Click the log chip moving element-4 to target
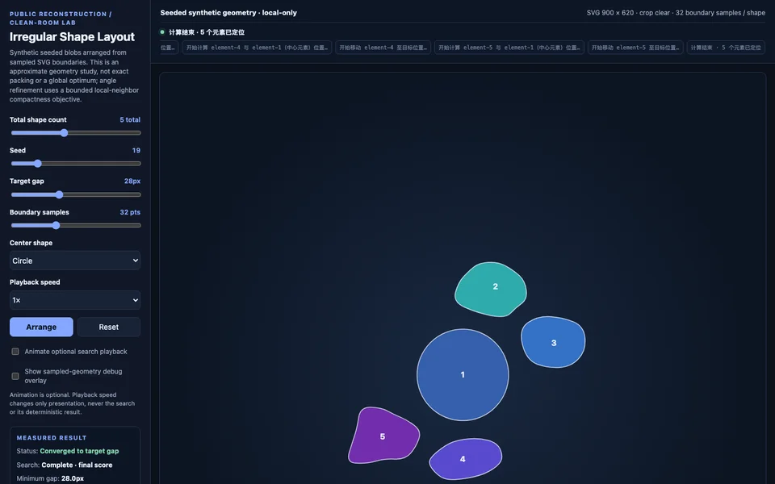Screen dimensions: 775x484 (x=383, y=48)
